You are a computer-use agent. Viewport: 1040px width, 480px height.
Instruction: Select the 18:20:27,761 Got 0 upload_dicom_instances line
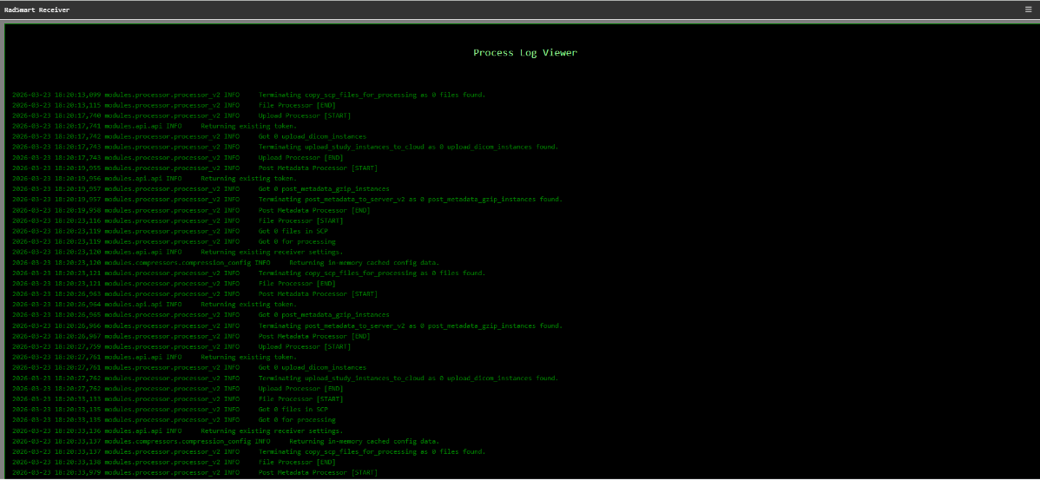(189, 367)
